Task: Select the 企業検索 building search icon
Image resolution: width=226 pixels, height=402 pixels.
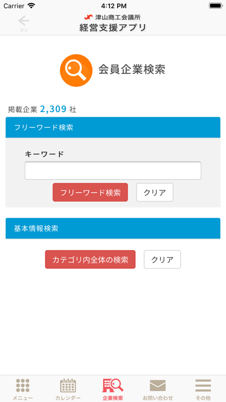Action: [x=113, y=385]
